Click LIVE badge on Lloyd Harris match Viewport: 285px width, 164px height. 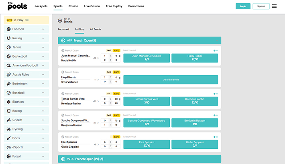(116, 72)
